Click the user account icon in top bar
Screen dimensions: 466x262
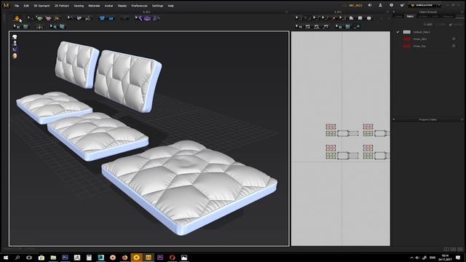(x=380, y=5)
